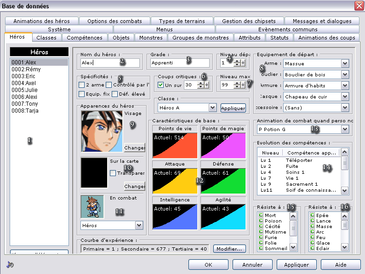
Task: Toggle the Sommeil resistance C icon
Action: [261, 248]
